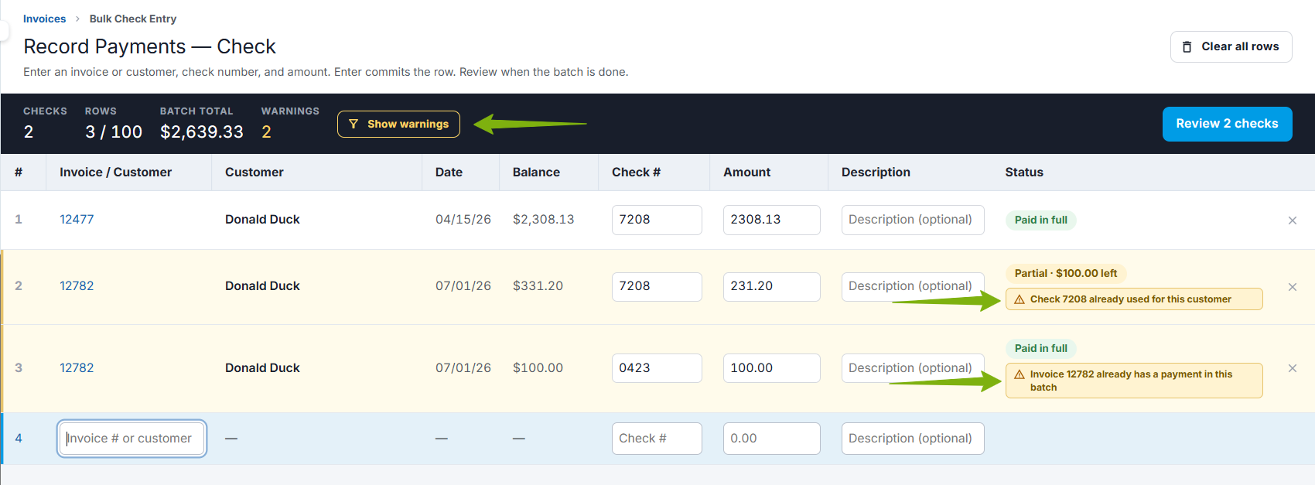
Task: Click Check # field containing 7208 in row 2
Action: click(657, 286)
